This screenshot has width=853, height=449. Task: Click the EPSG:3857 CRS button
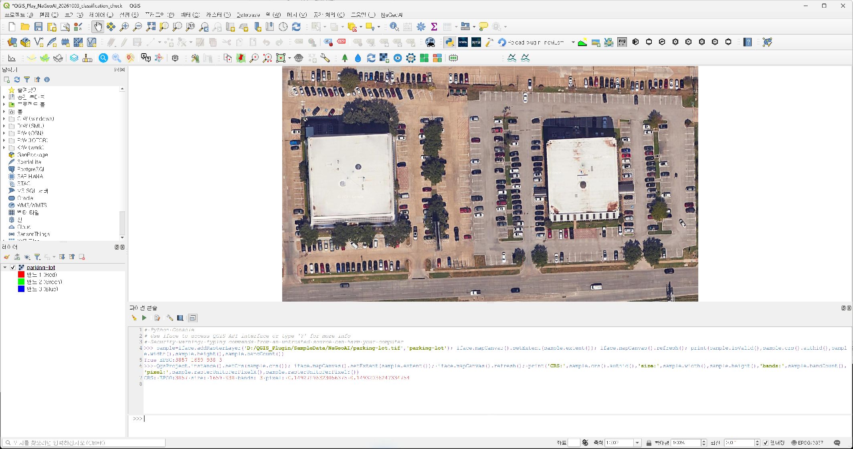807,443
